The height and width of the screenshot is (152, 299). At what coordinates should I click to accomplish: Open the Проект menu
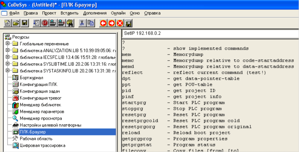(x=49, y=13)
